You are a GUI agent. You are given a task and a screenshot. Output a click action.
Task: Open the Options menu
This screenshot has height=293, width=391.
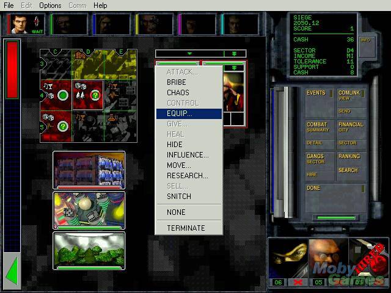point(50,5)
